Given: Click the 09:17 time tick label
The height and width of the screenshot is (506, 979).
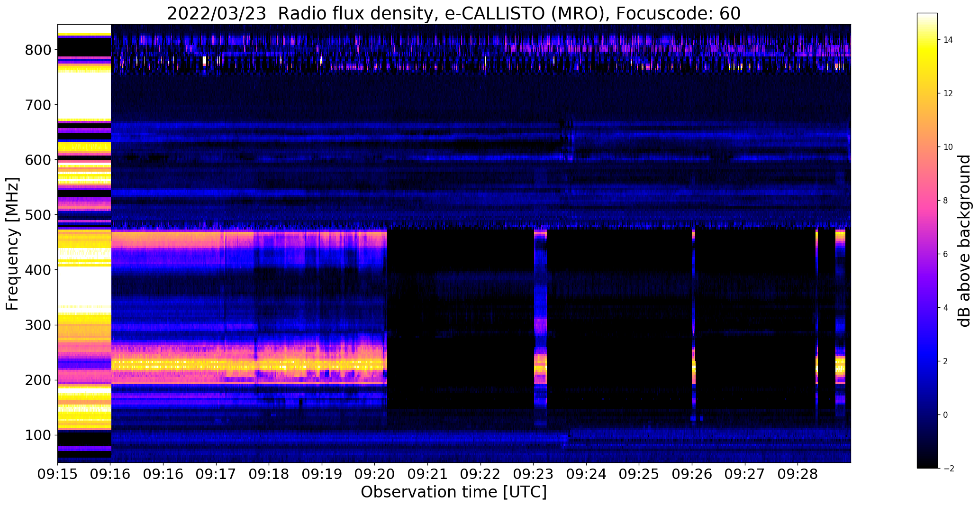Looking at the screenshot, I should (217, 475).
